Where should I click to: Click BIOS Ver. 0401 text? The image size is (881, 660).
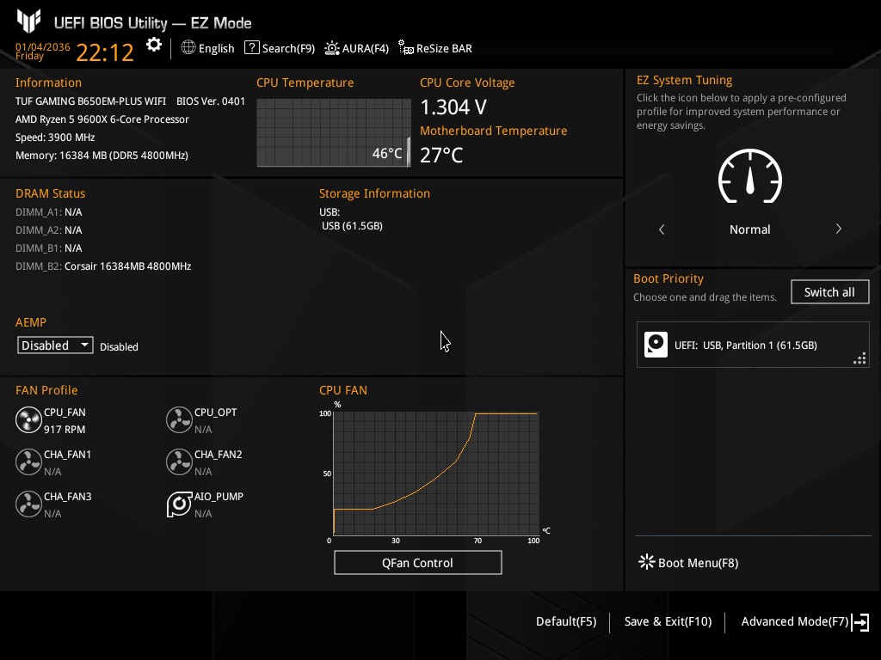(x=211, y=101)
